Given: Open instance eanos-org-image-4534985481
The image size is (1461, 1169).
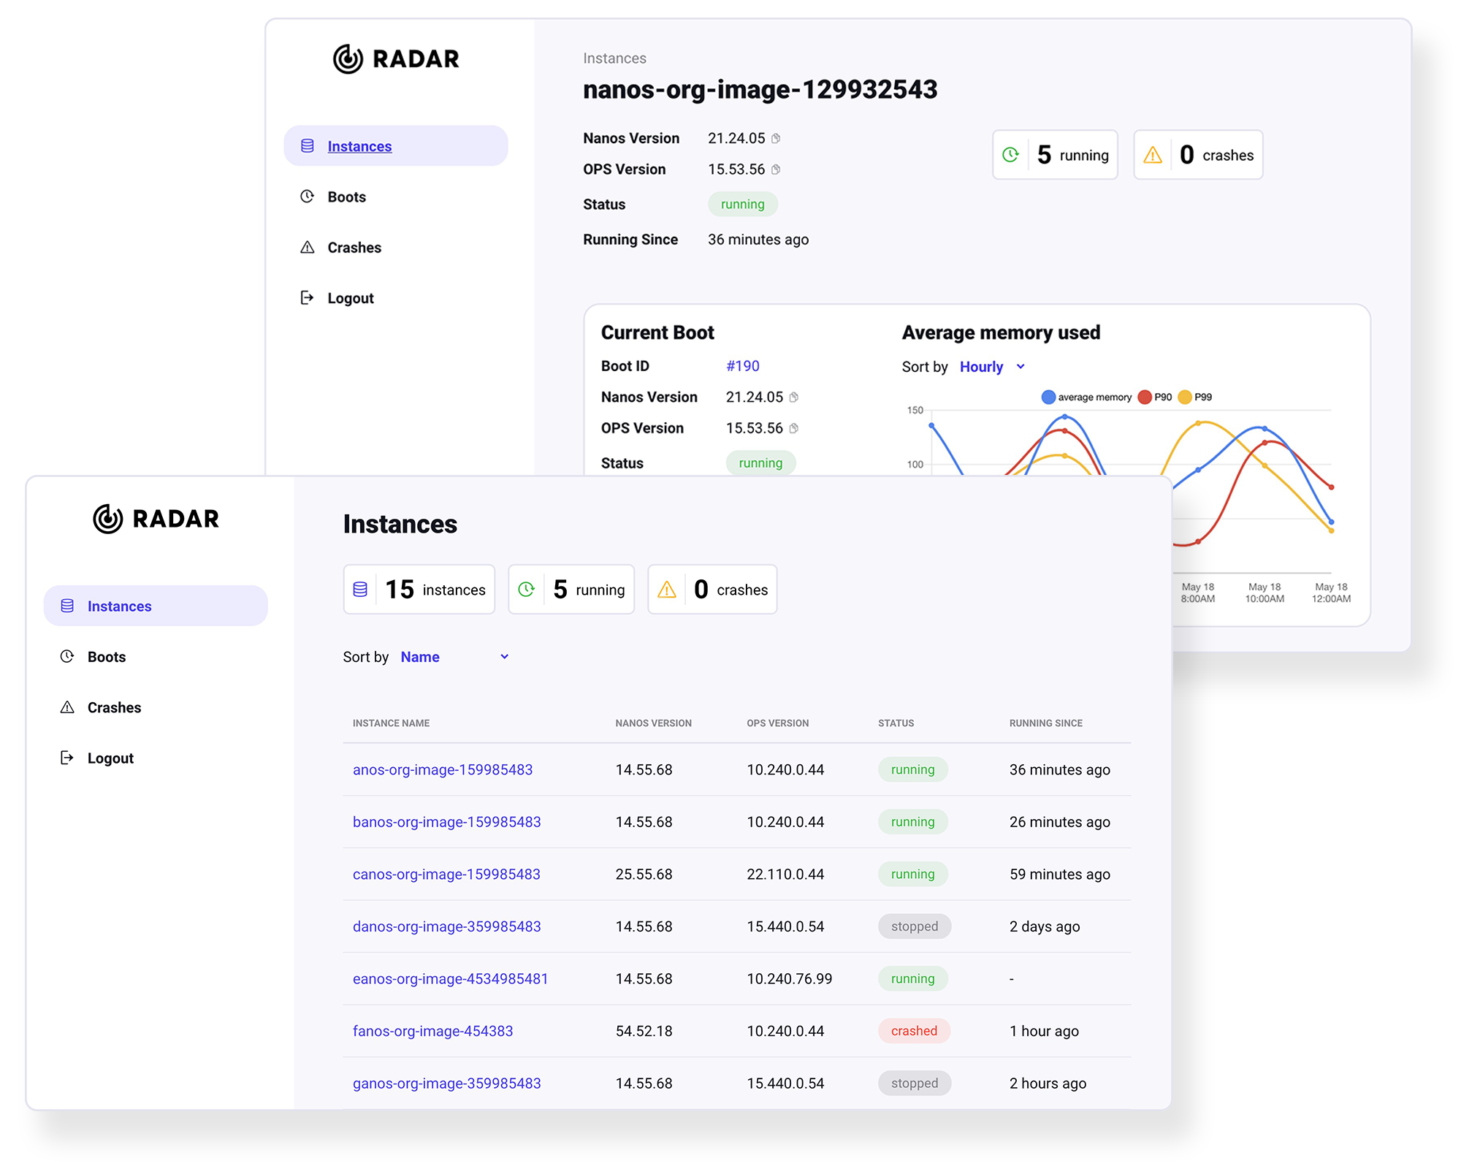Looking at the screenshot, I should point(450,979).
